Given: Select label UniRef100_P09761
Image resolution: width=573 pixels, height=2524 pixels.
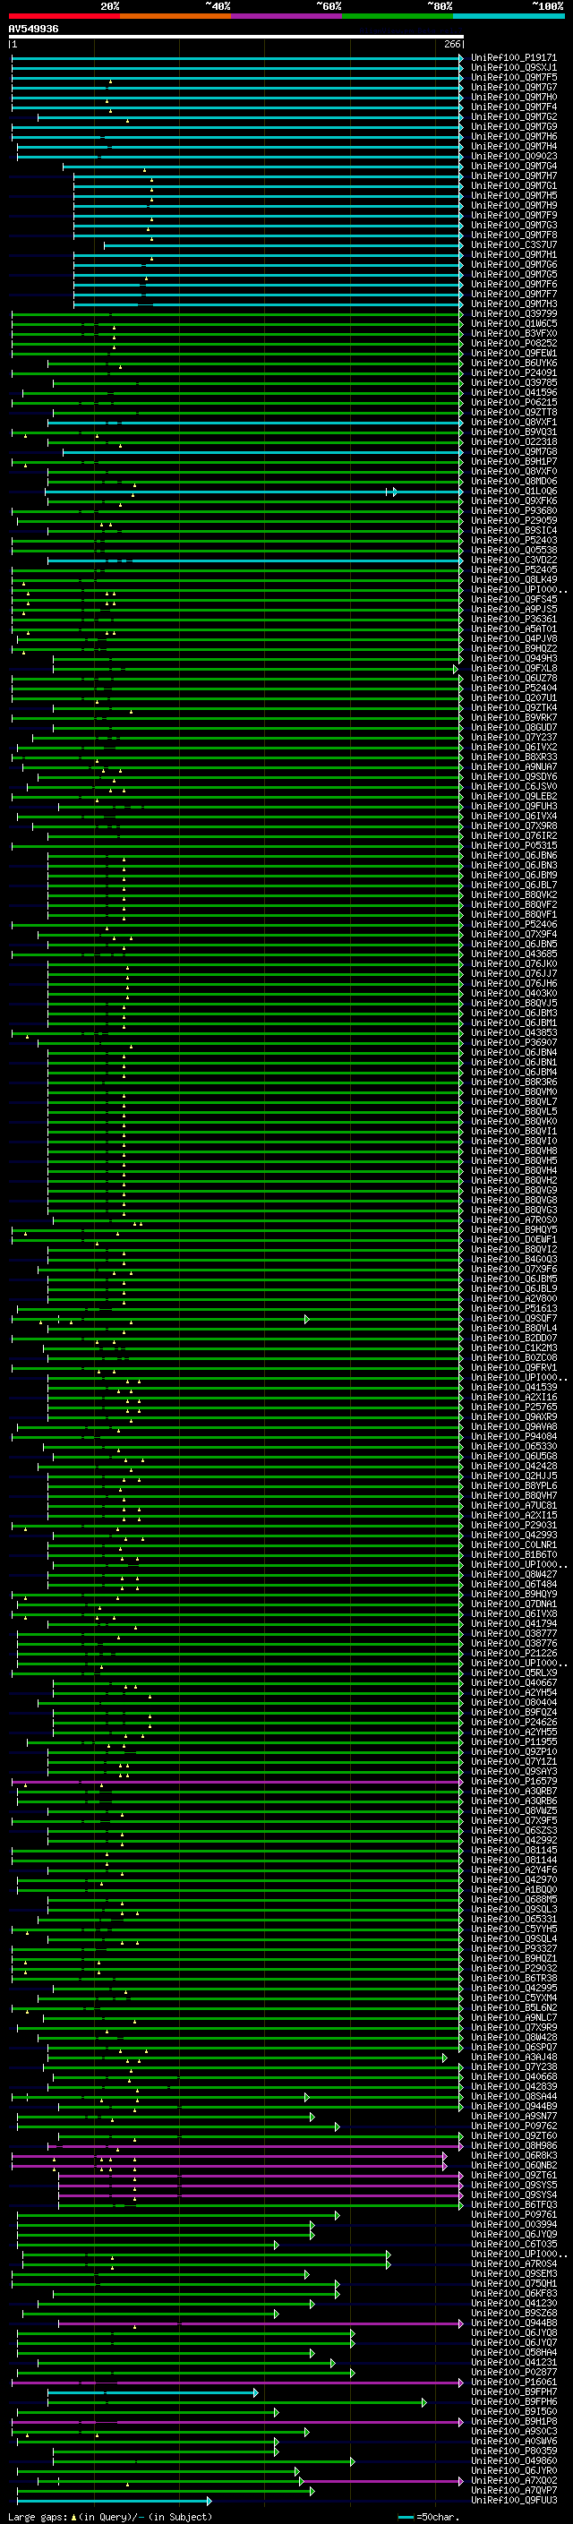Looking at the screenshot, I should [514, 2214].
